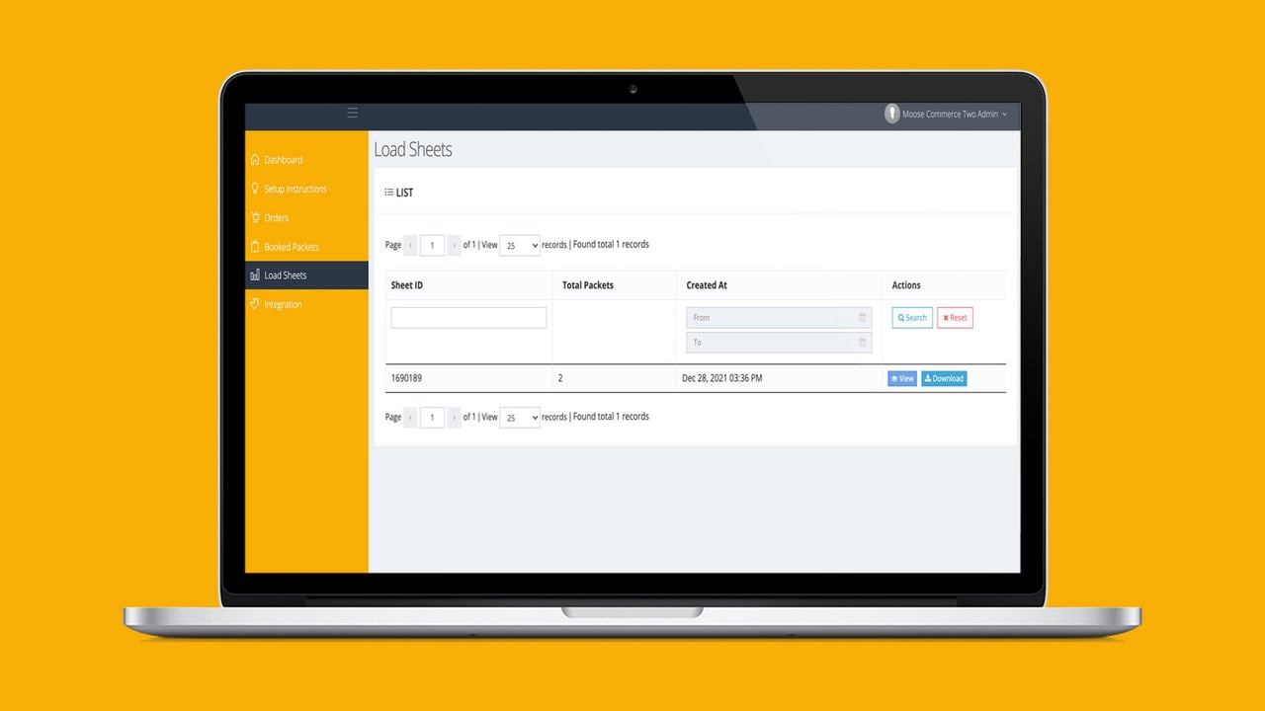Click the Search button
Viewport: 1265px width, 711px height.
click(x=912, y=318)
